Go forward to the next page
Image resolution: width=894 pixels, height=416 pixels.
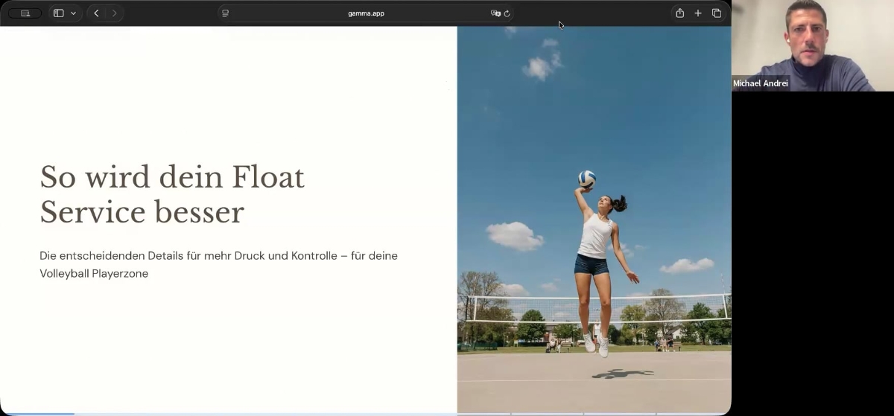tap(114, 13)
